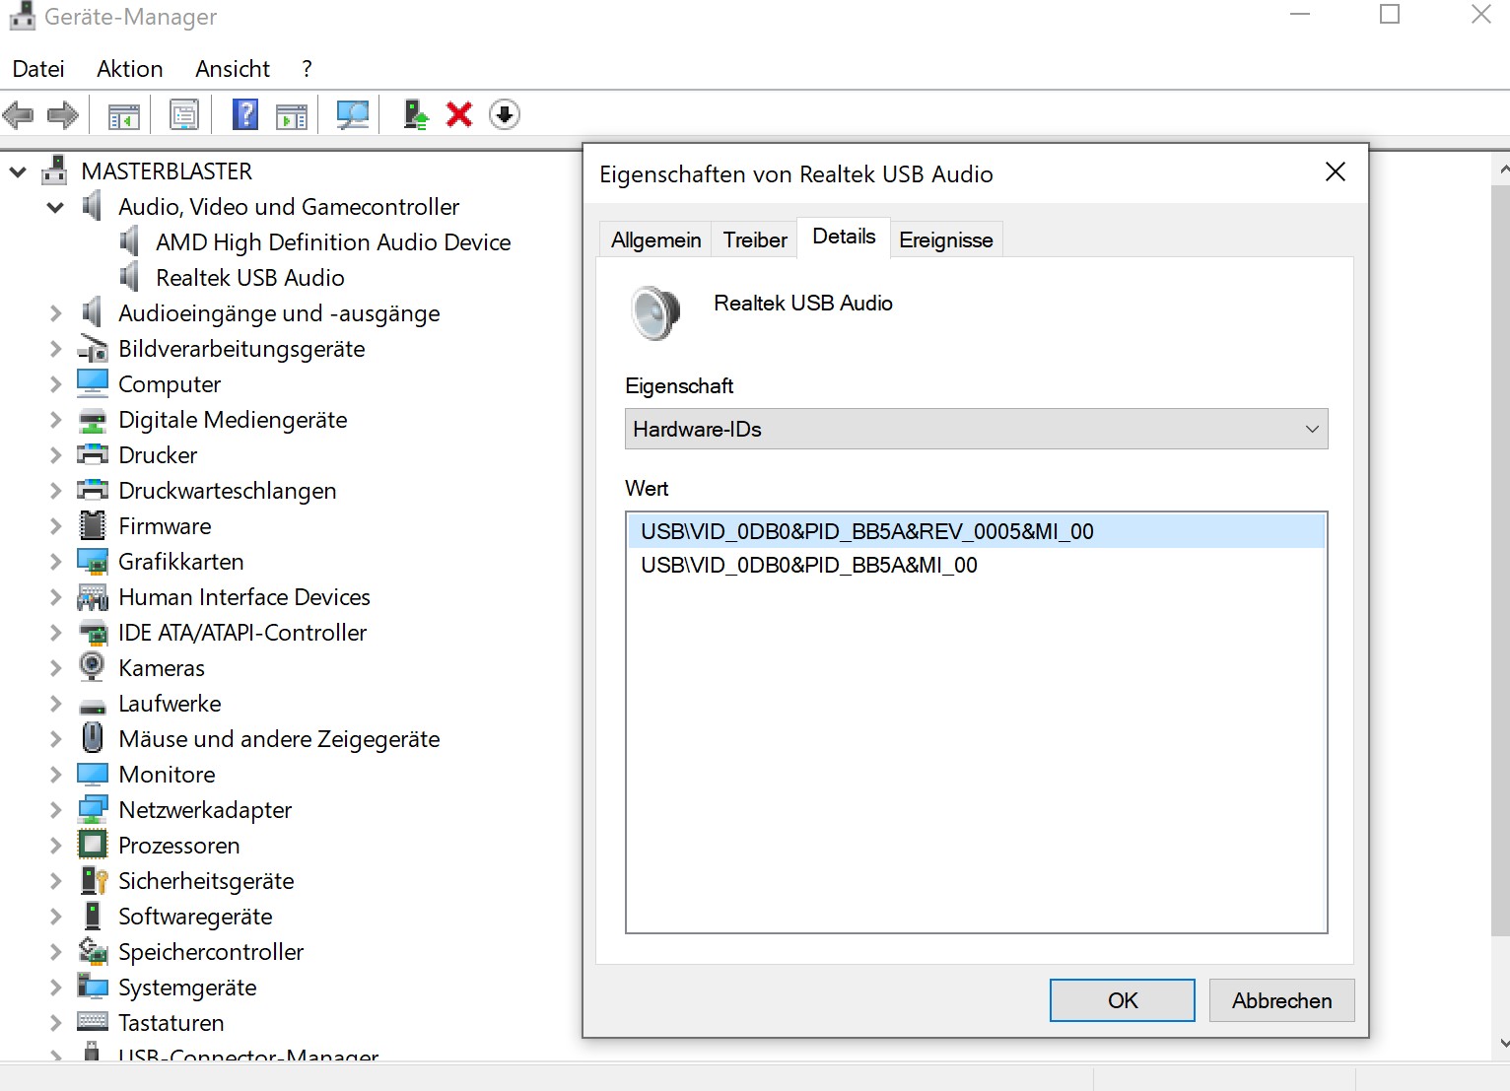Click the Netzwerkadapter network icon

[x=93, y=809]
